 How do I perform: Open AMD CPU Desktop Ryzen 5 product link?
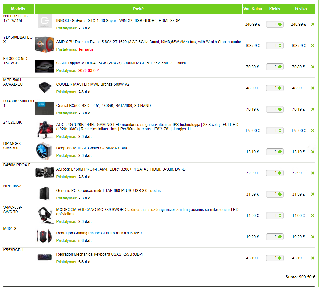coord(149,42)
